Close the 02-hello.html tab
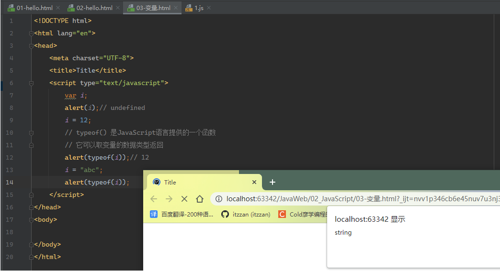500x271 pixels. [118, 8]
